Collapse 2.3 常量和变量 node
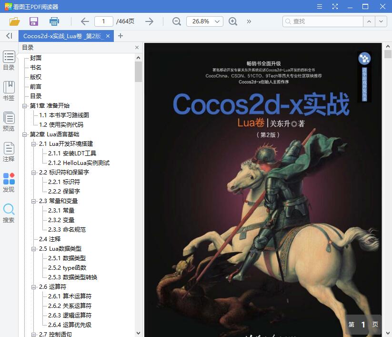The image size is (392, 337). click(x=33, y=202)
